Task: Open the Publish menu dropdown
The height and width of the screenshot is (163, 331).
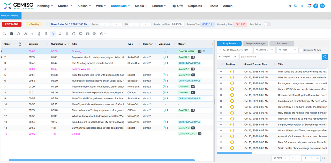Action: pyautogui.click(x=84, y=6)
